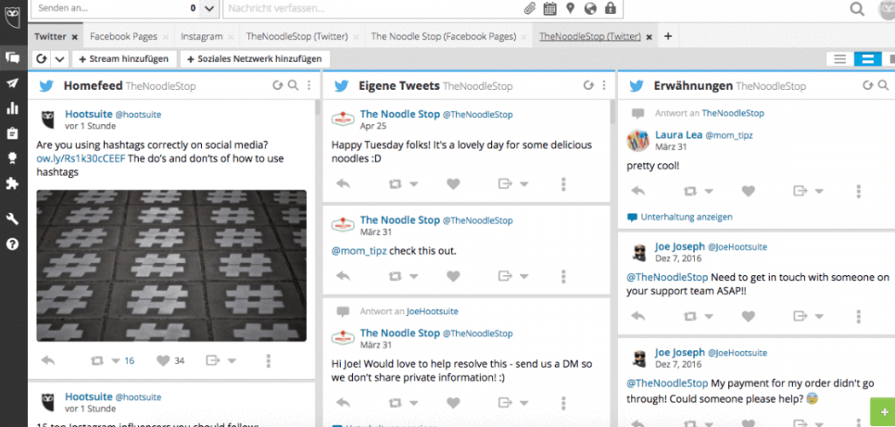Open the scheduling calendar icon in composer
Screen dimensions: 895x427
(550, 9)
